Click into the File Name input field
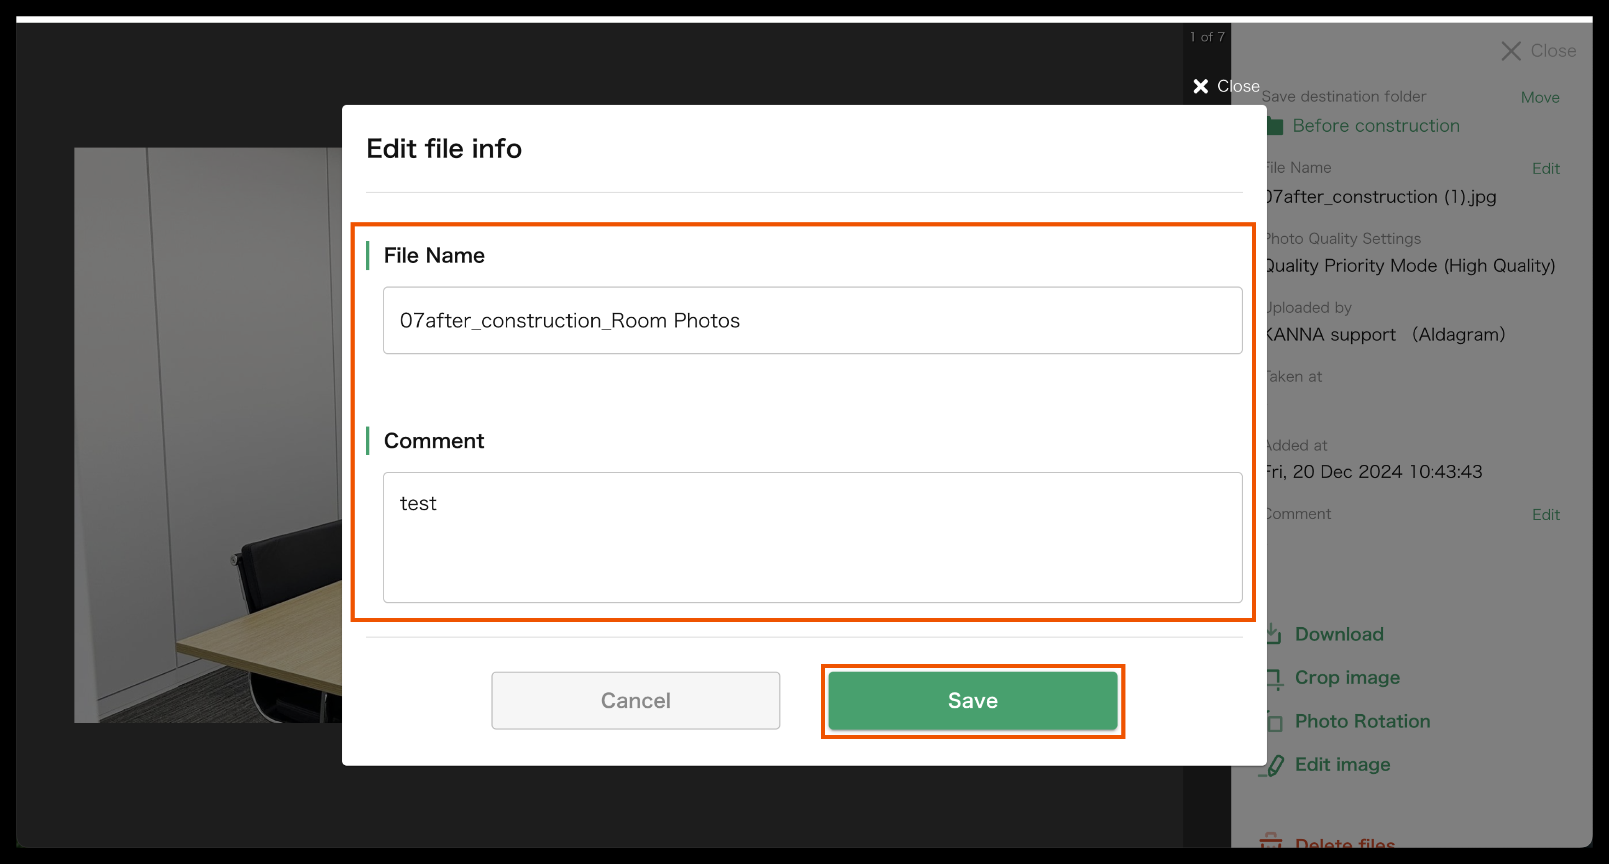Screen dimensions: 1609x864 pyautogui.click(x=812, y=320)
